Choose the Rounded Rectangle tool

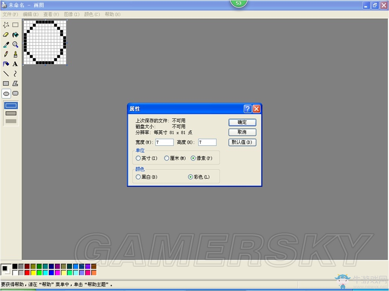tap(16, 93)
